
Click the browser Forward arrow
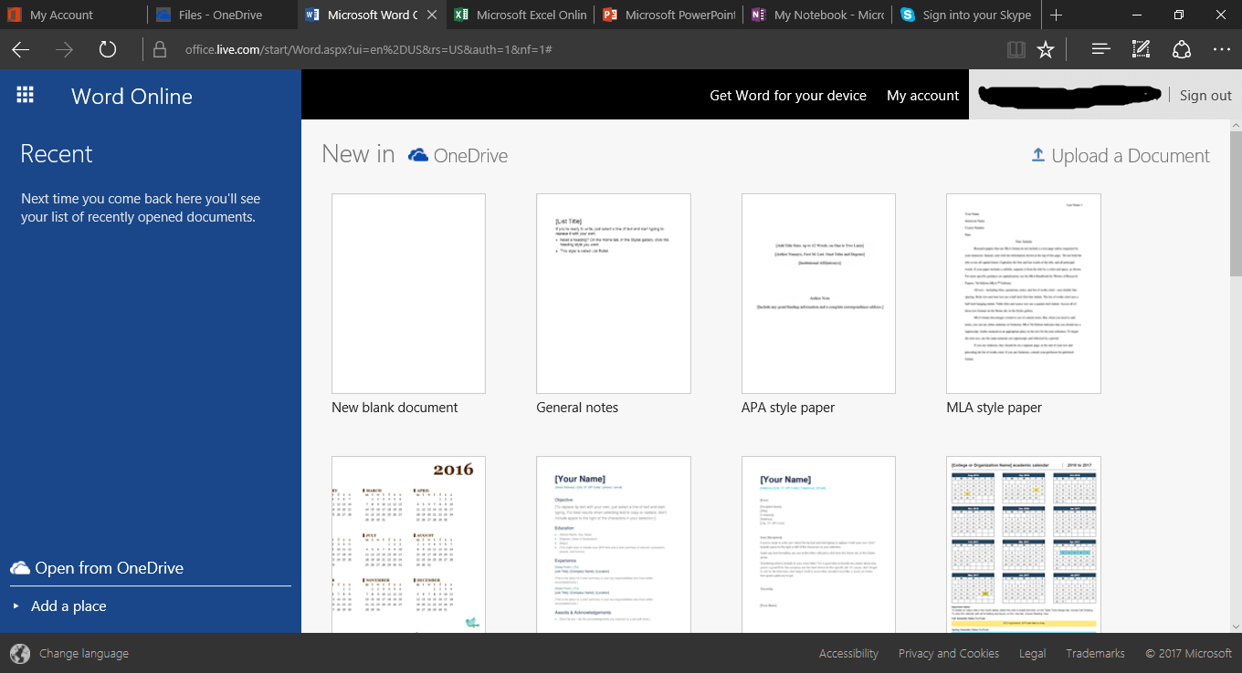pyautogui.click(x=64, y=49)
